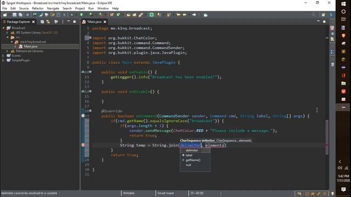
Task: Click the New Java Package toolbar icon
Action: coord(112,15)
